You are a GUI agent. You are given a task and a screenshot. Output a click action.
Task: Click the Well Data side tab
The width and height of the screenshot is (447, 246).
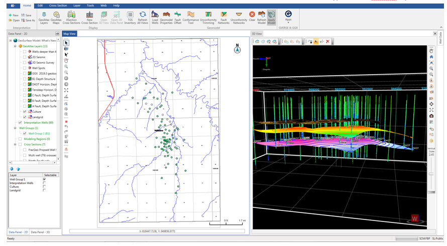pyautogui.click(x=440, y=38)
